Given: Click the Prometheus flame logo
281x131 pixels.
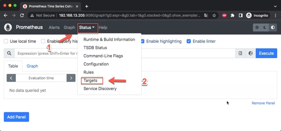Looking at the screenshot, I should (8, 27).
